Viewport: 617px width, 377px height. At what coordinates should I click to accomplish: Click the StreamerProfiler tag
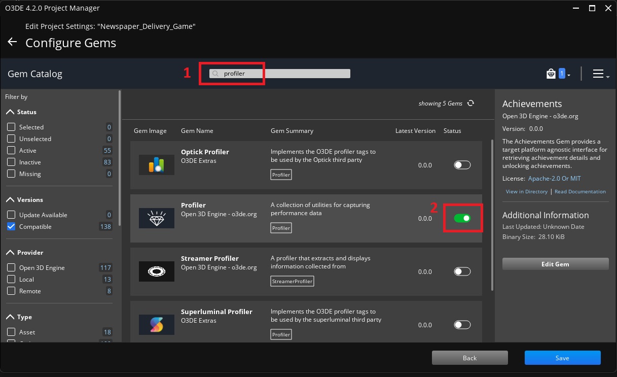coord(292,281)
